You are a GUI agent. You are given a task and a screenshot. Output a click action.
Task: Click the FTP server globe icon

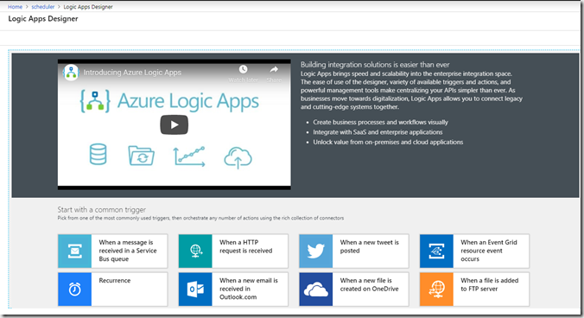(436, 289)
